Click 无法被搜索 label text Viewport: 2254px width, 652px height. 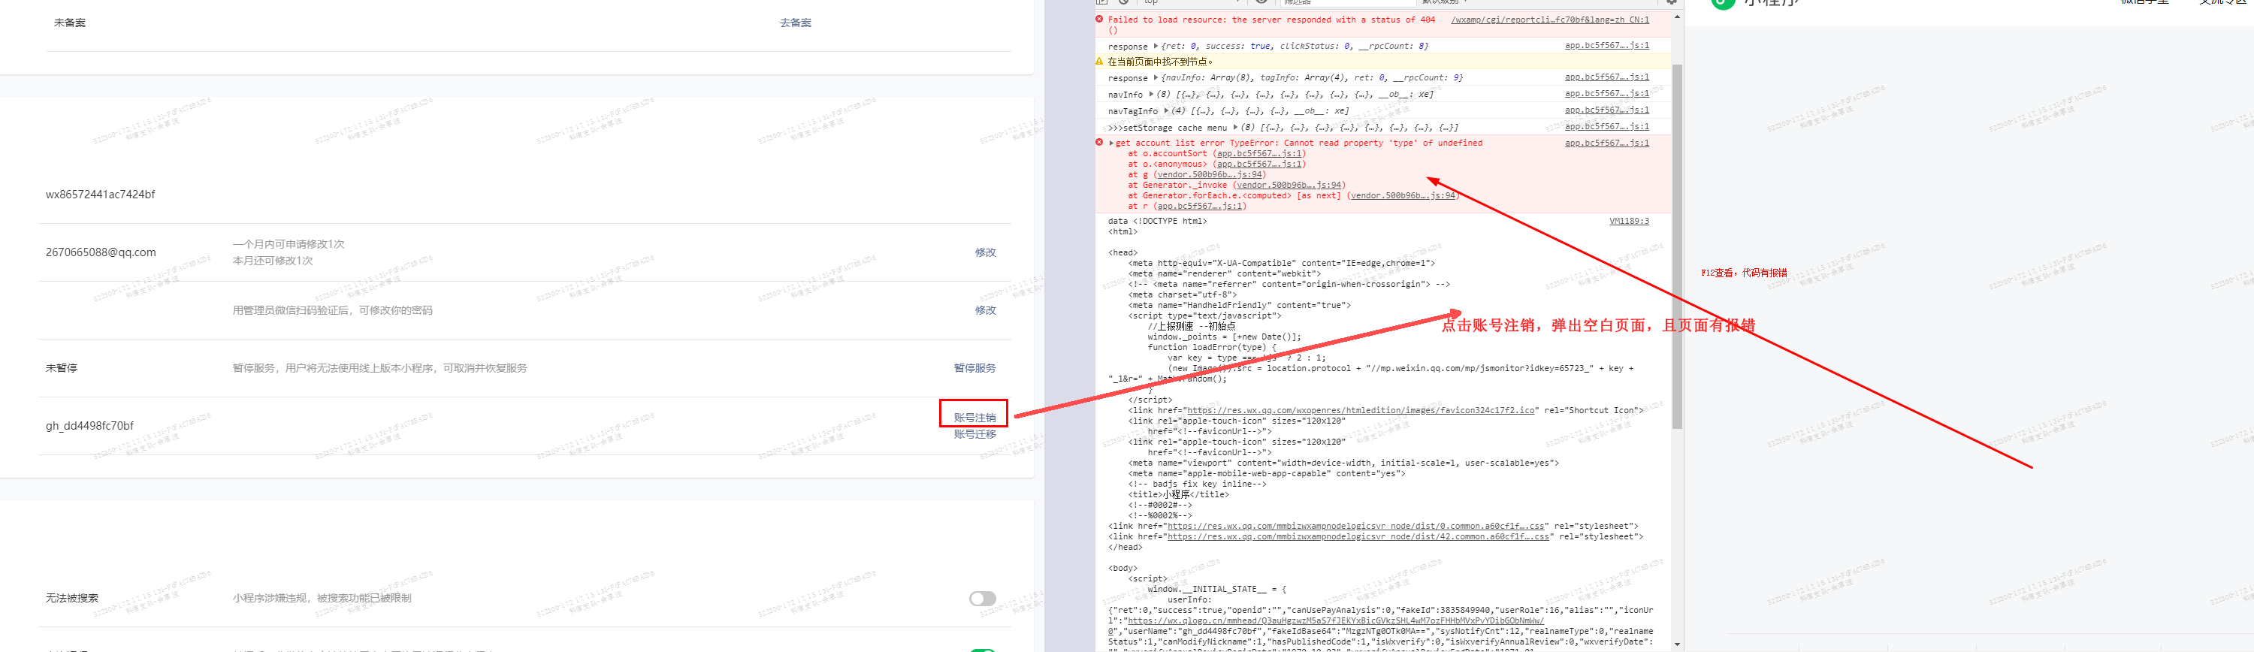coord(71,599)
